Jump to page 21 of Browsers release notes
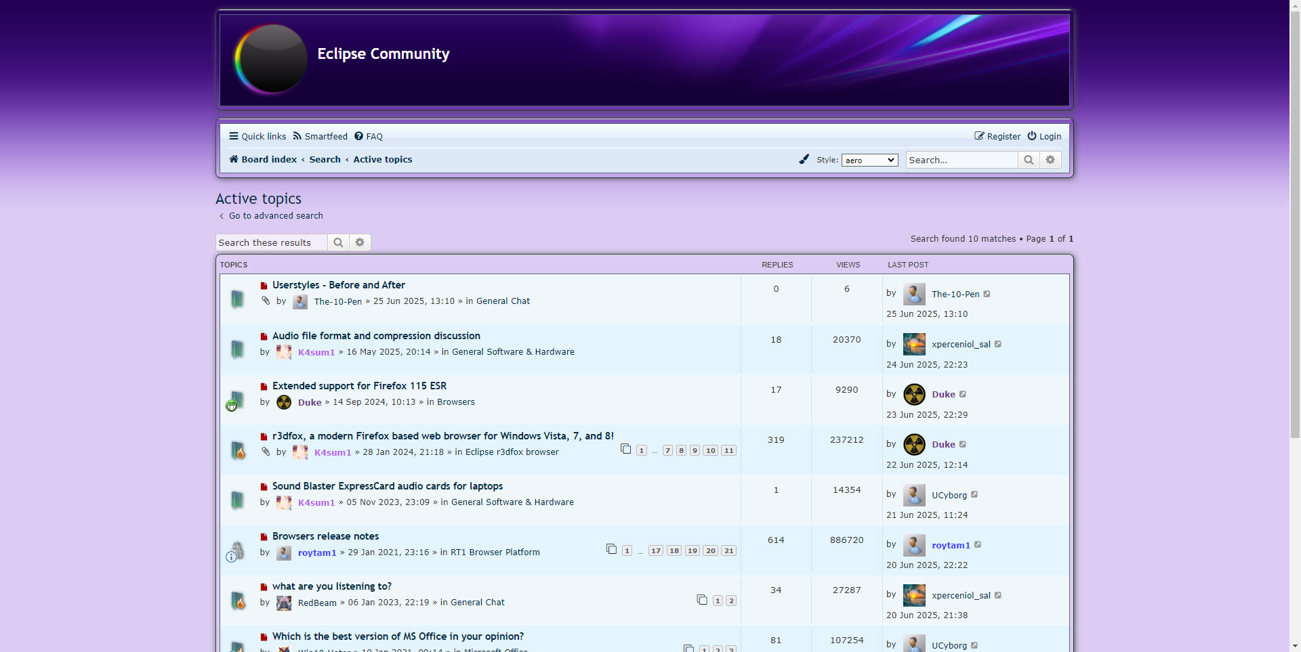This screenshot has height=652, width=1301. (x=728, y=551)
